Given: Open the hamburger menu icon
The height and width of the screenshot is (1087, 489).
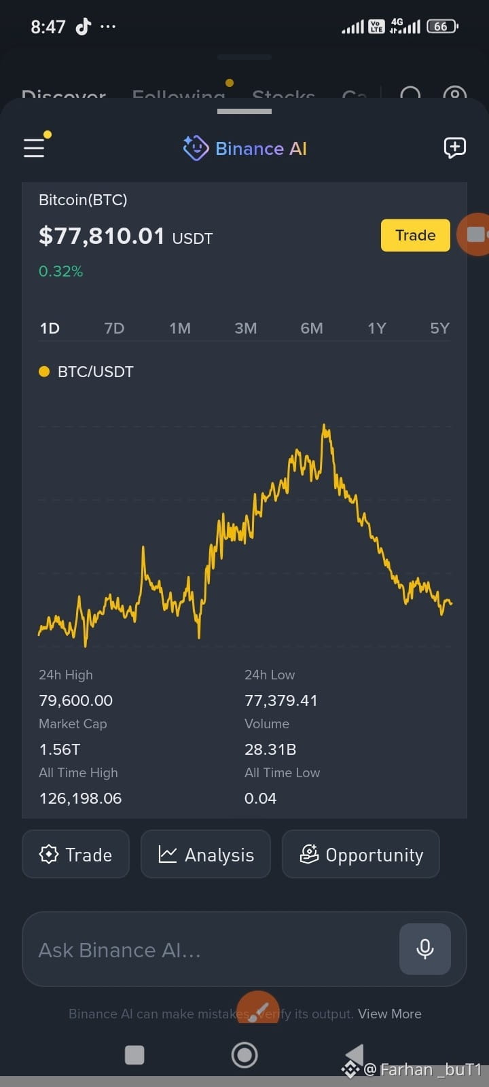Looking at the screenshot, I should (x=34, y=147).
